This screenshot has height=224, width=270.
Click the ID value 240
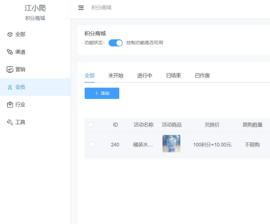115,145
